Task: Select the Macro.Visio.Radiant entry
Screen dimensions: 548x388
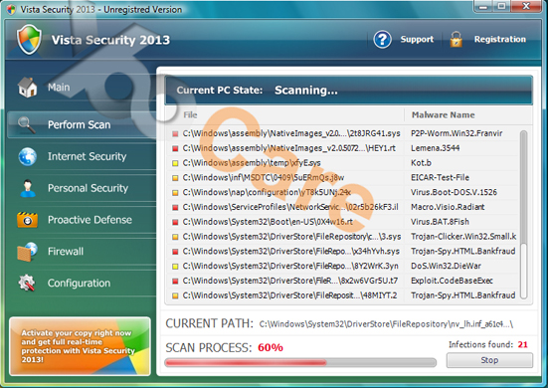Action: [448, 207]
